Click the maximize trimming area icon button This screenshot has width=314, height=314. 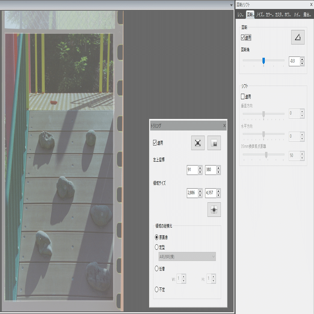click(x=198, y=143)
